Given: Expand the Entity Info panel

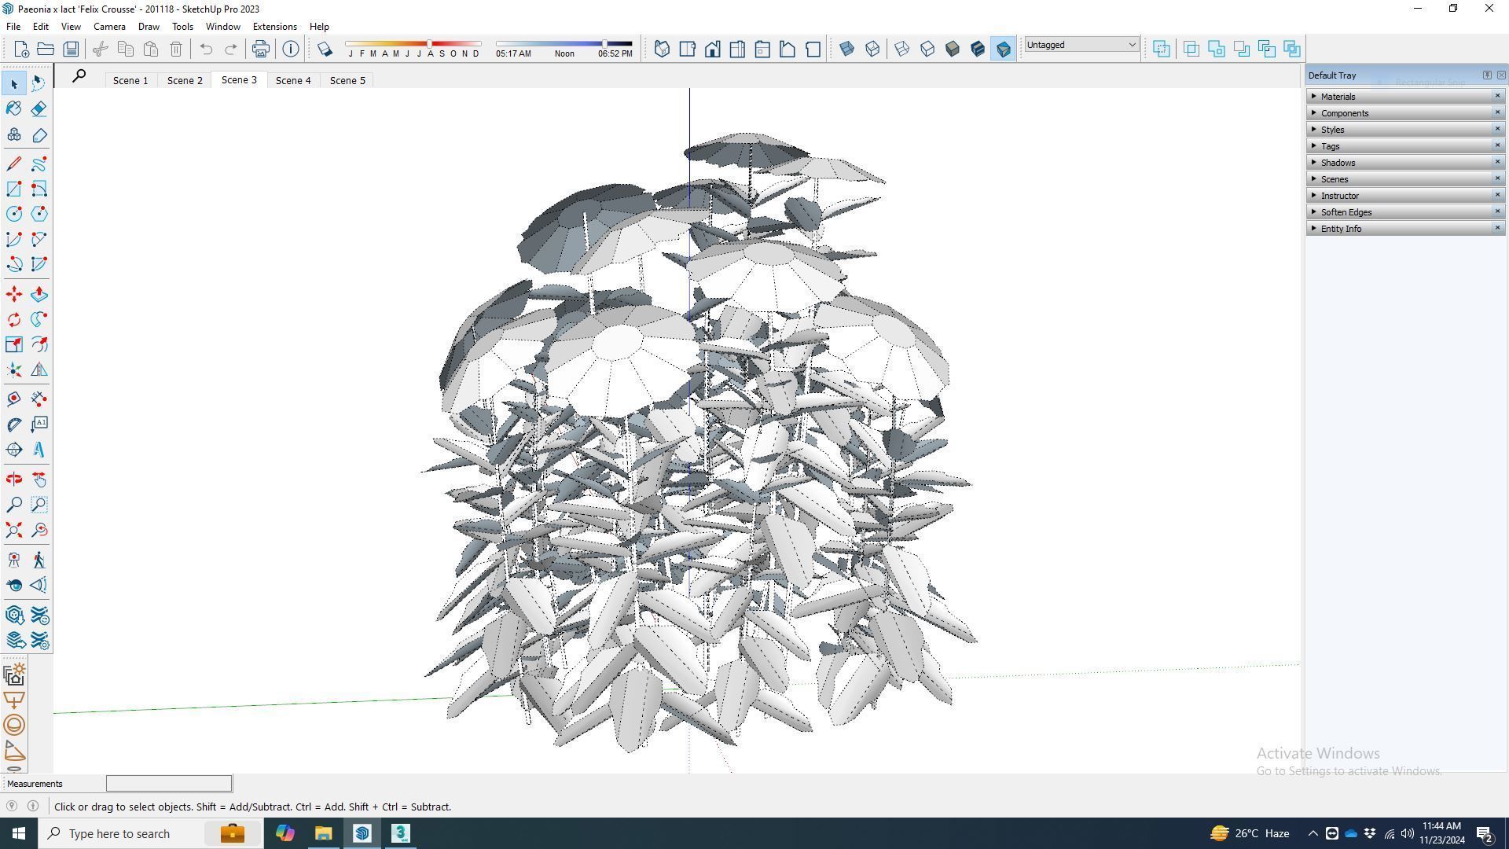Looking at the screenshot, I should click(1405, 229).
